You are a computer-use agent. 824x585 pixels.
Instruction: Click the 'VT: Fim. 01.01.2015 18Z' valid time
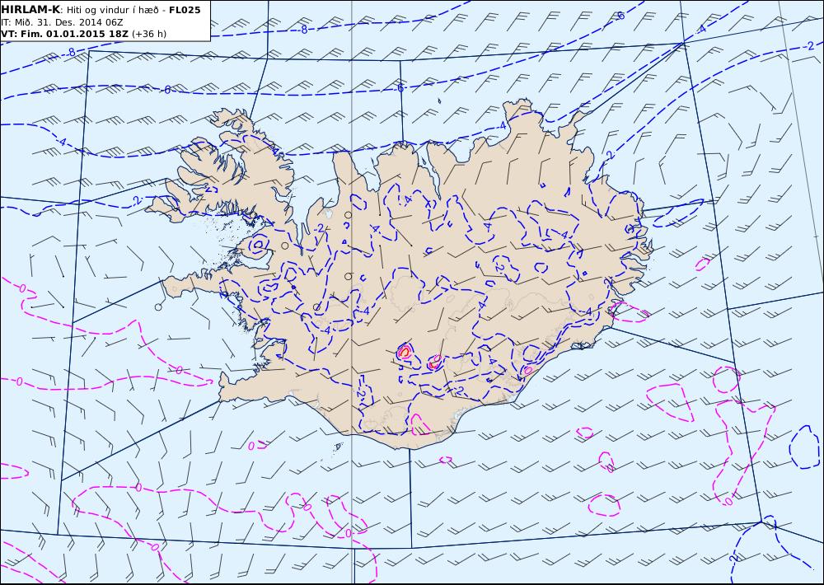[64, 34]
